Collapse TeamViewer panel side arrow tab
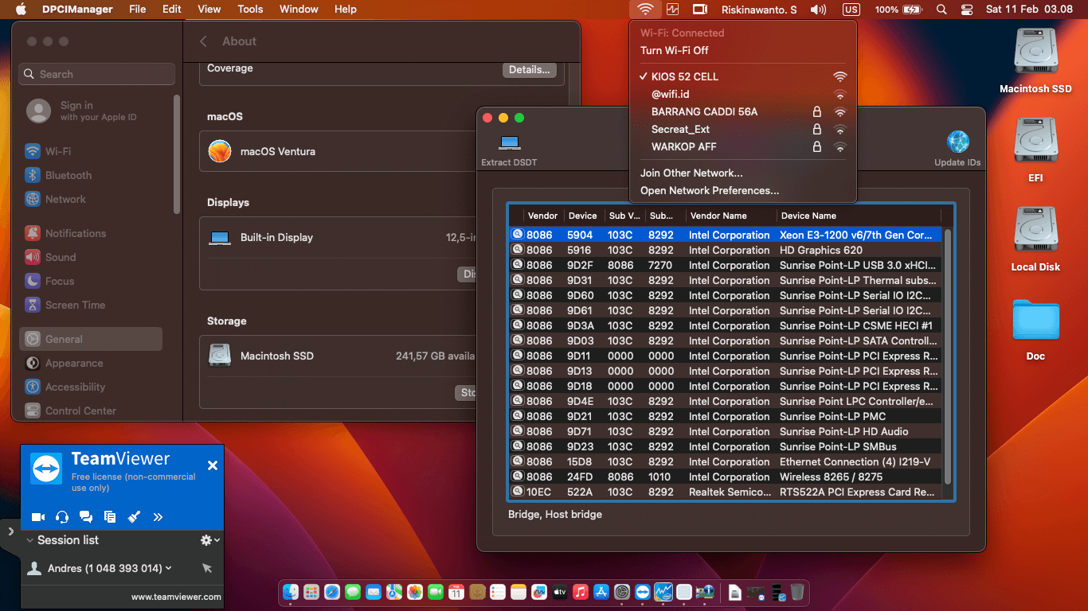1088x611 pixels. tap(10, 531)
